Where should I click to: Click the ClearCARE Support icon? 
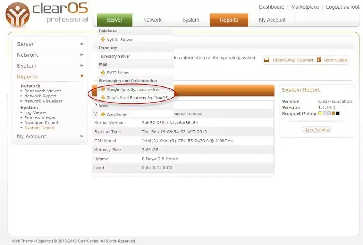[x=267, y=60]
